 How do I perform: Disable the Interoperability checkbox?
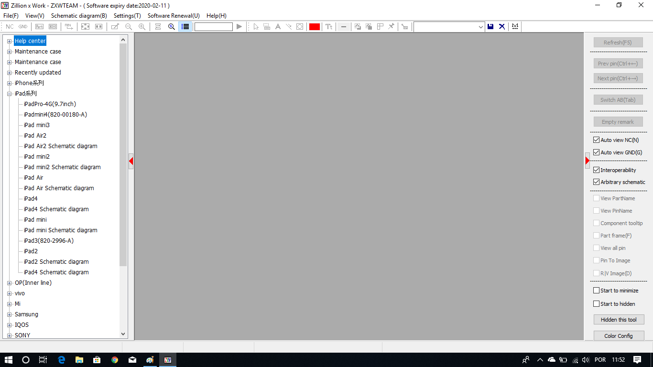tap(596, 170)
